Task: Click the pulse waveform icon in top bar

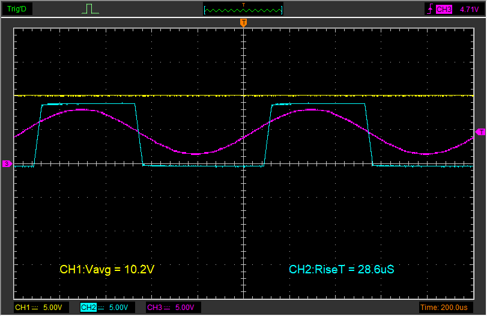Action: (x=89, y=9)
